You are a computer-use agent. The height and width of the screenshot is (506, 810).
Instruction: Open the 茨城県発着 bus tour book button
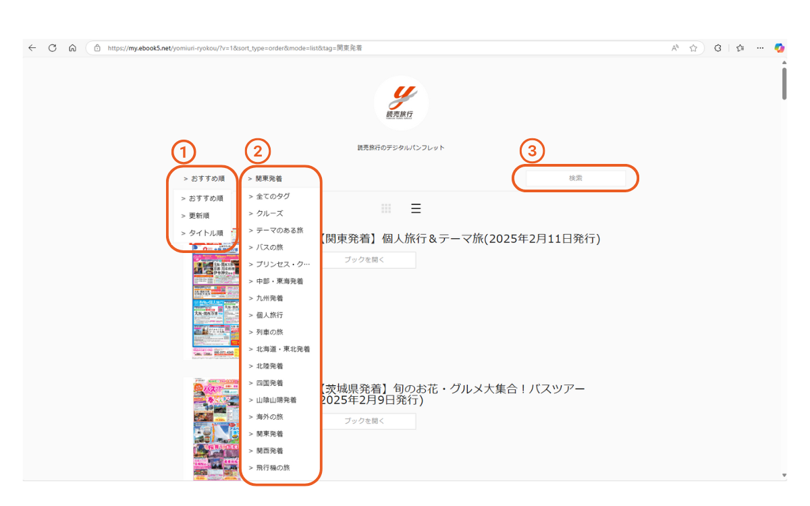(x=367, y=421)
